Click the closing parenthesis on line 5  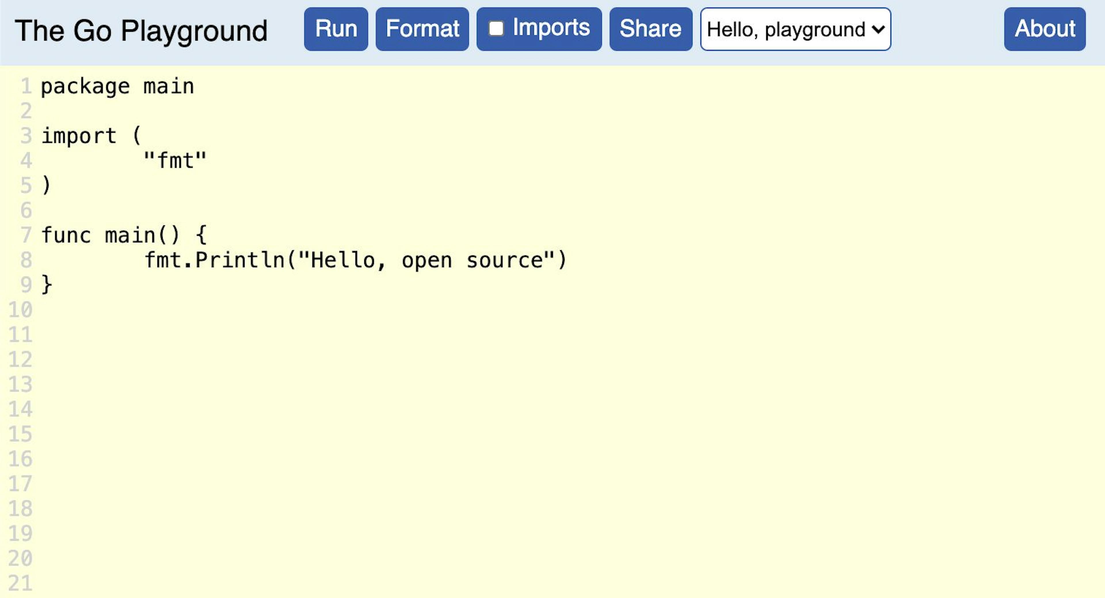point(46,185)
